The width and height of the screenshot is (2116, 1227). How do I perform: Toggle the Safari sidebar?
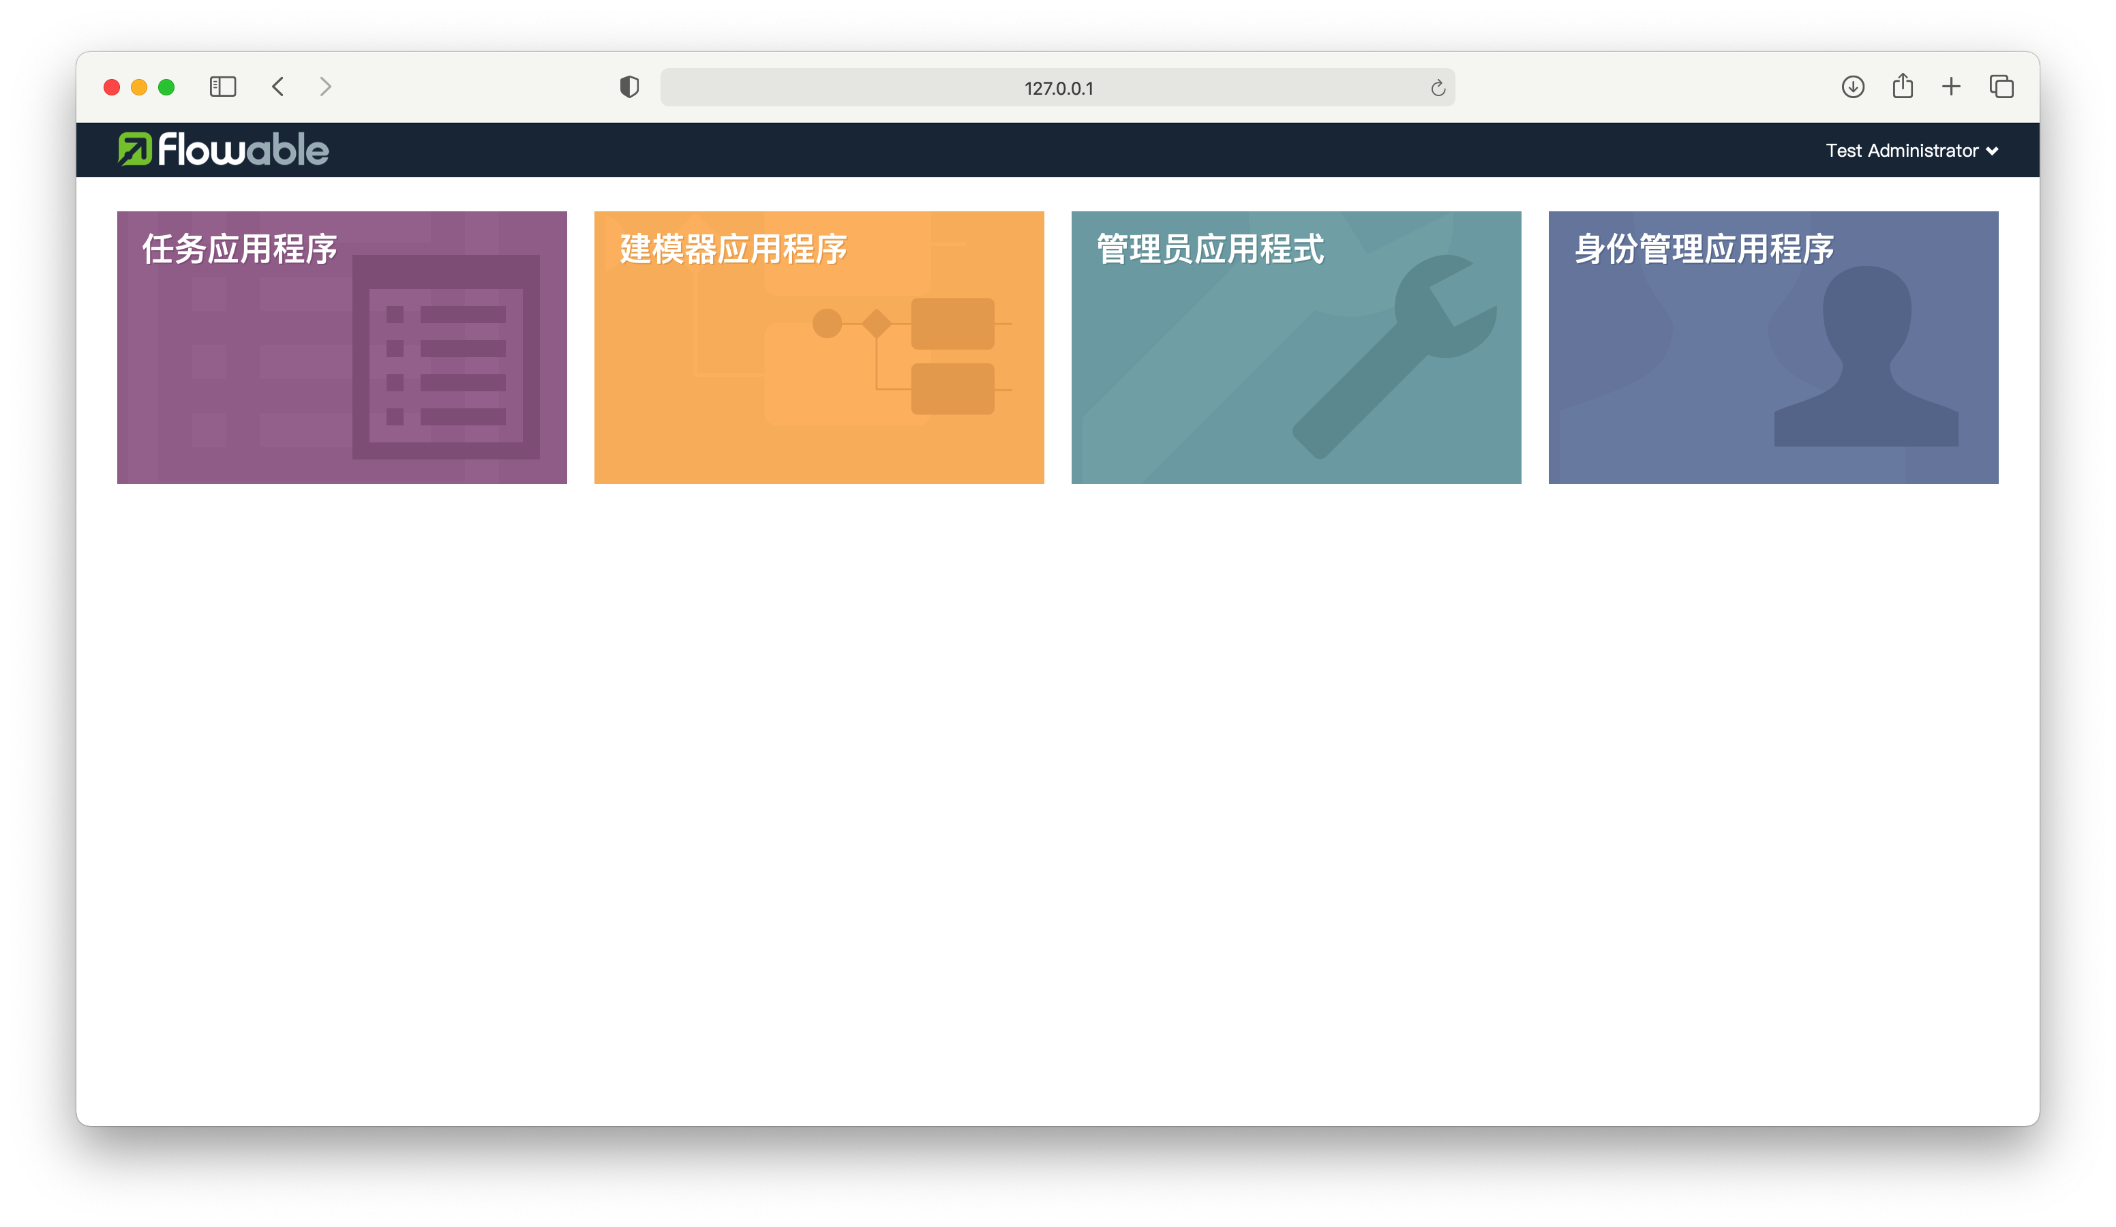pos(222,87)
